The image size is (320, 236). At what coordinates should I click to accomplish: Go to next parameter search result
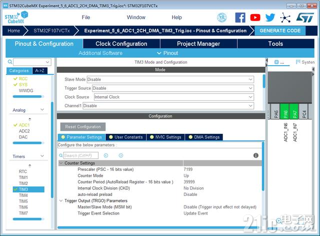coord(121,155)
